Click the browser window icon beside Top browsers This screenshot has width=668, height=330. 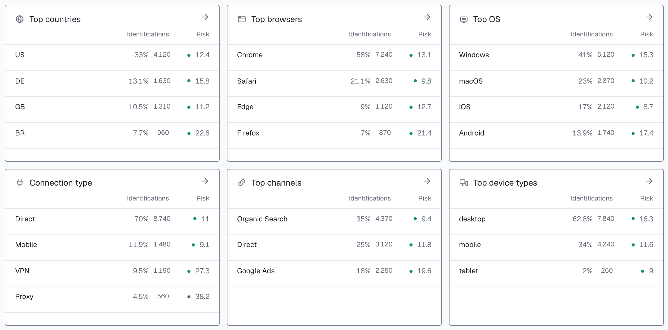point(242,19)
